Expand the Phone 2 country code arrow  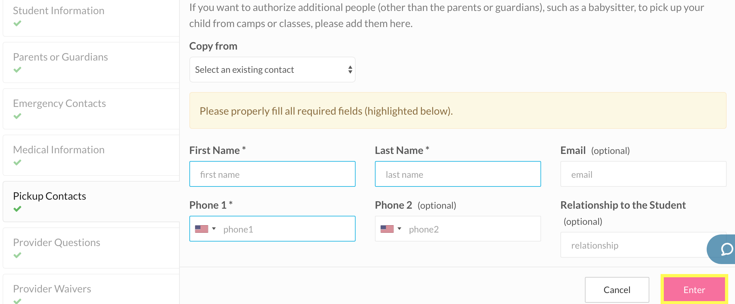click(x=399, y=229)
